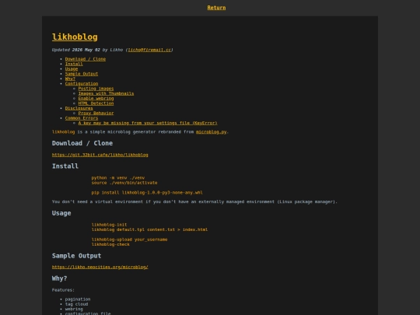Click the 'likhoblog-check' command text
The width and height of the screenshot is (420, 315).
[110, 244]
